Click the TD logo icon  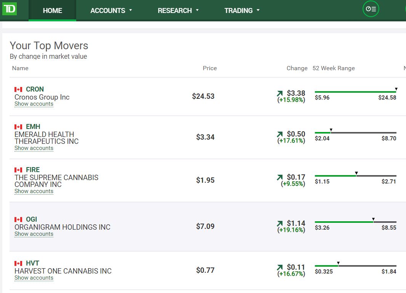9,9
